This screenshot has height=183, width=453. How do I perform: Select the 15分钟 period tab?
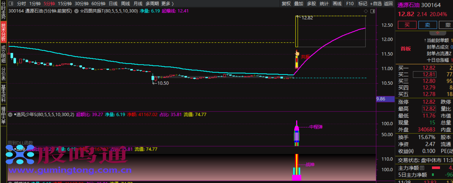point(64,4)
